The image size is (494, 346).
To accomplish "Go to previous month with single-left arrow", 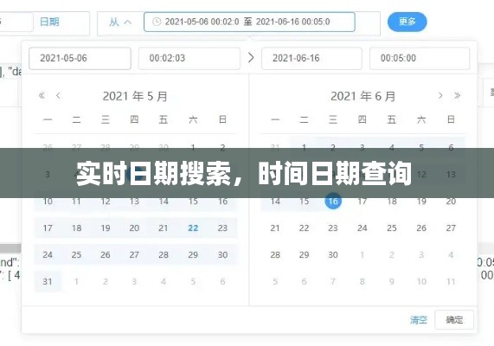I will coord(58,95).
